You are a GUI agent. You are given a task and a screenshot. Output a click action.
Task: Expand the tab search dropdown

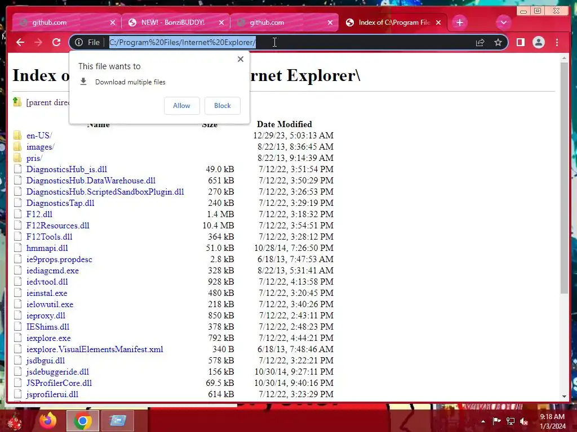[503, 22]
